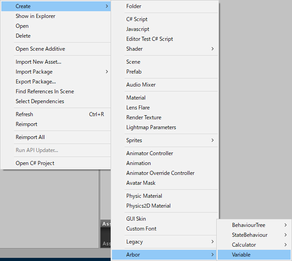This screenshot has width=292, height=261.
Task: Choose Find References In Scene
Action: tap(45, 91)
